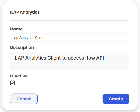This screenshot has height=112, width=140.
Task: Click the Is Active label
Action: click(x=19, y=76)
